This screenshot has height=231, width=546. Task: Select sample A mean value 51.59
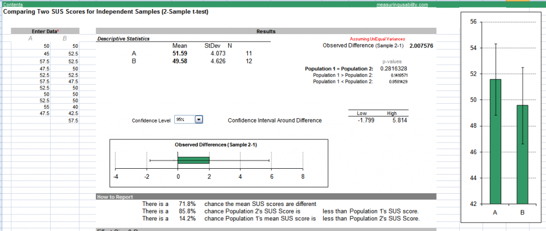click(x=180, y=54)
